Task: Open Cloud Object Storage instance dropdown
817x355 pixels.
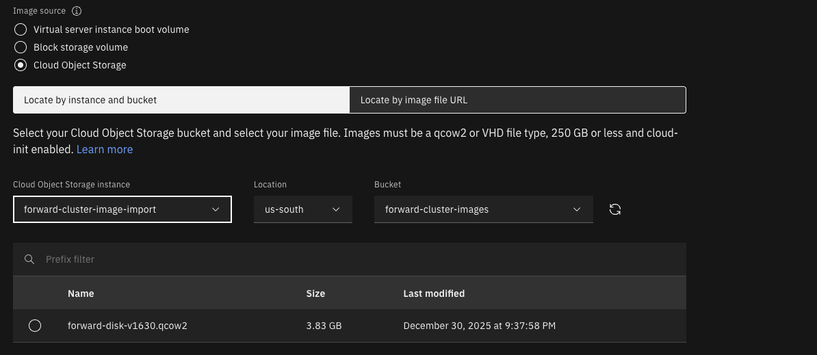Action: pos(122,209)
